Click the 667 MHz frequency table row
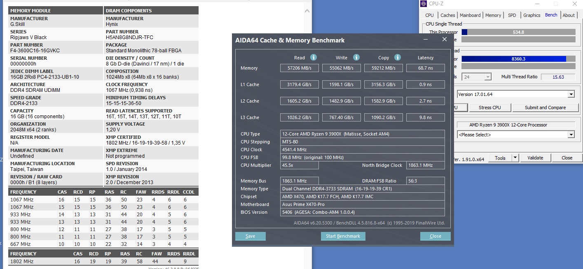 (103, 244)
